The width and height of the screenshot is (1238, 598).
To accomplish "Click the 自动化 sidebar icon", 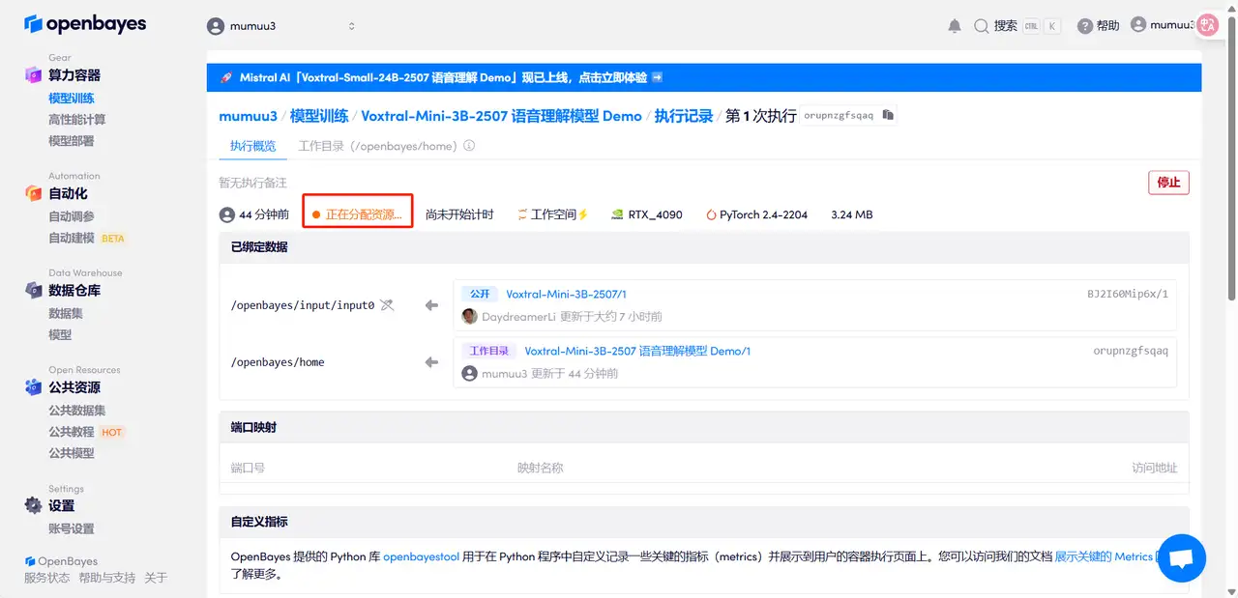I will click(x=33, y=193).
